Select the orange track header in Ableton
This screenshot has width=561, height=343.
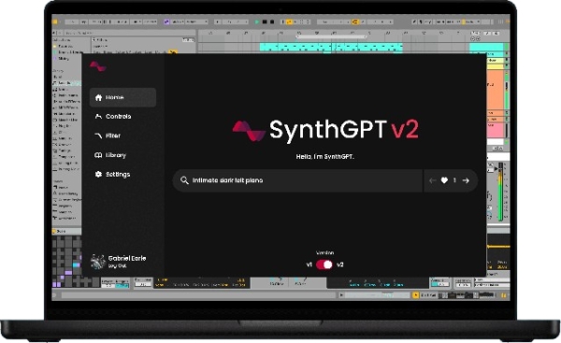(x=496, y=90)
